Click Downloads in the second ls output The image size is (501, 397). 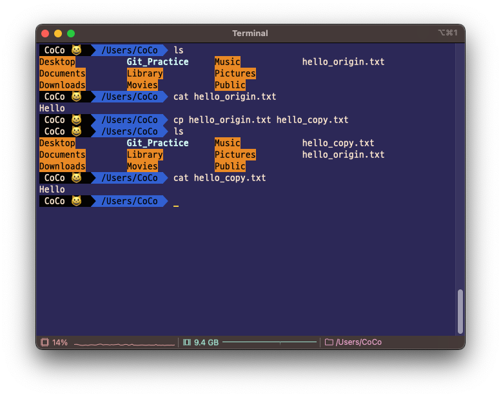(x=63, y=166)
